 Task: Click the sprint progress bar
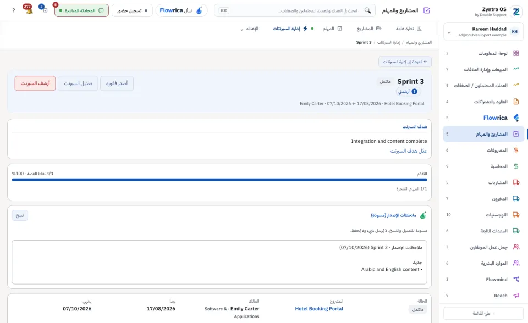click(219, 180)
